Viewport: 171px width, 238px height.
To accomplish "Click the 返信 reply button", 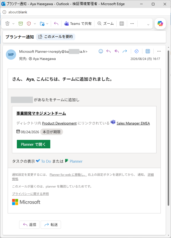I will pyautogui.click(x=29, y=225).
